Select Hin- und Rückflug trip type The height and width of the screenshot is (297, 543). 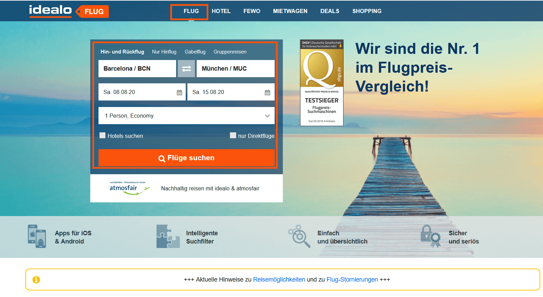[122, 52]
